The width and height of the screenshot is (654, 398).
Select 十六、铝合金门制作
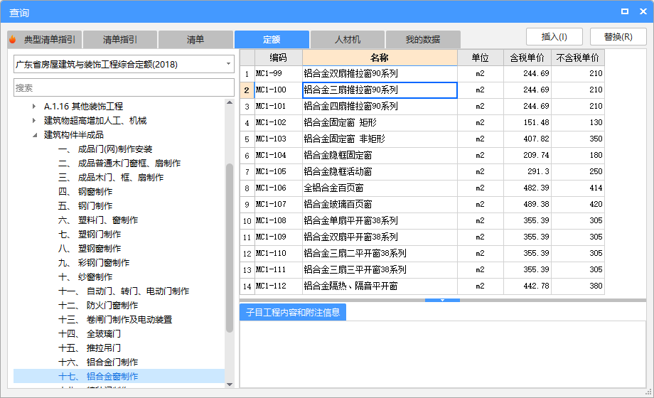click(98, 362)
